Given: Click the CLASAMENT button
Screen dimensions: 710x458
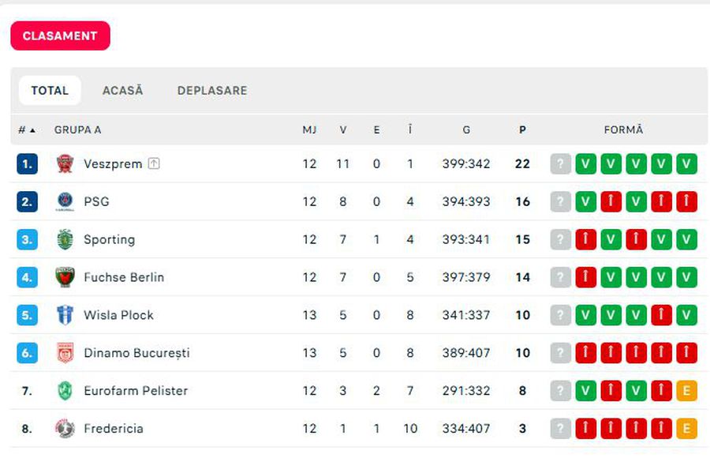Looking at the screenshot, I should [x=60, y=36].
